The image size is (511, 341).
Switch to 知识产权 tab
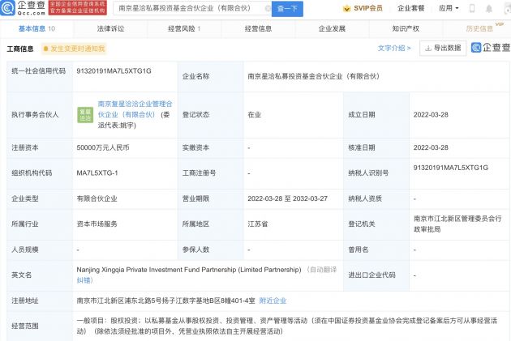pyautogui.click(x=406, y=28)
